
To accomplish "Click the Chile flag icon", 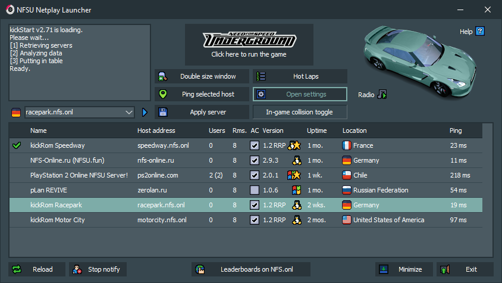I will click(x=347, y=175).
